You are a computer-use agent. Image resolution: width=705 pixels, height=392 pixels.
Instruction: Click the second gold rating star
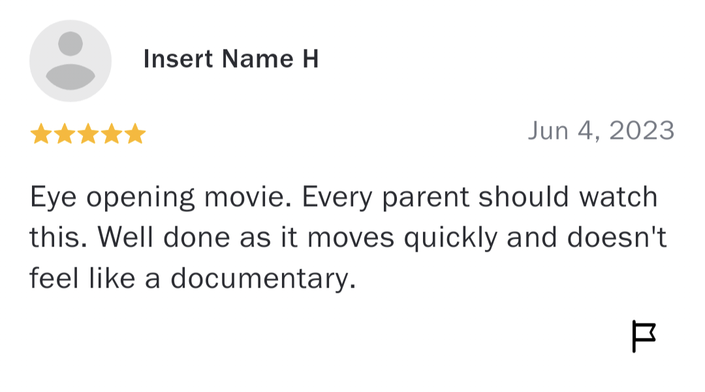click(x=64, y=134)
